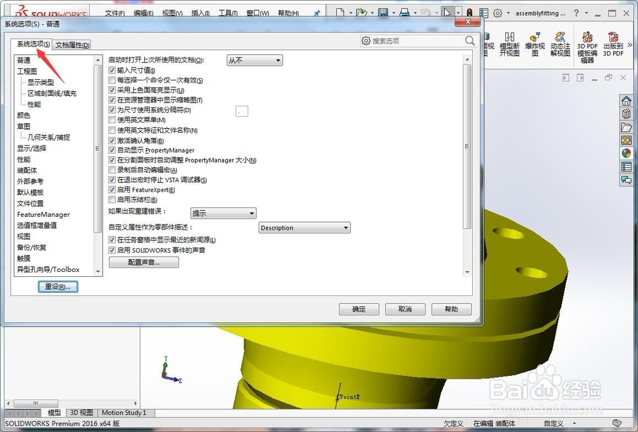638x432 pixels.
Task: Open the Appearances color ball task pane icon
Action: [627, 153]
